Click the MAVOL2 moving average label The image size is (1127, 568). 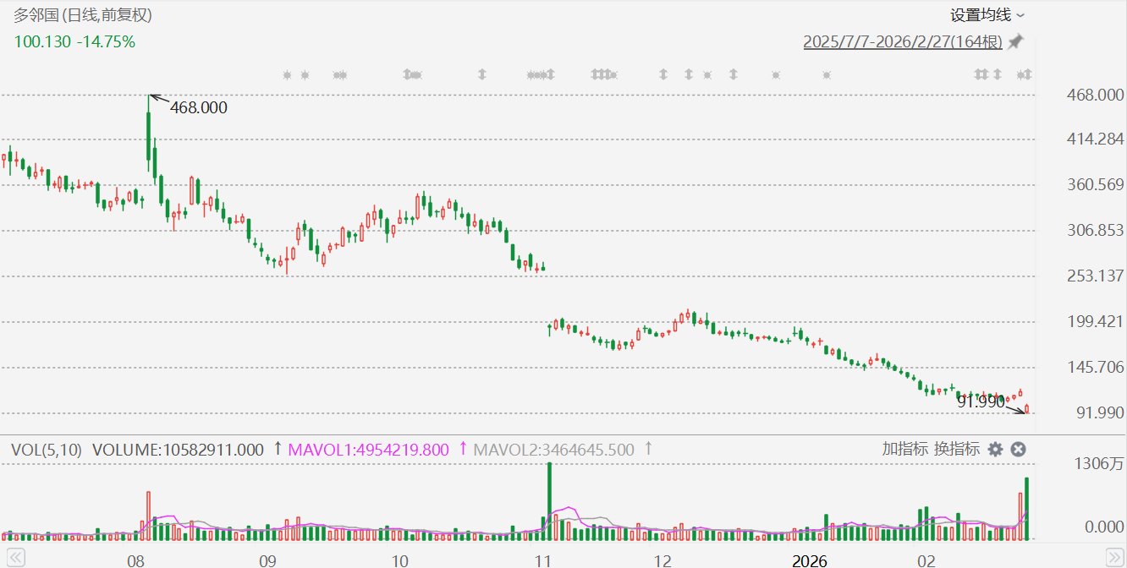[x=553, y=450]
